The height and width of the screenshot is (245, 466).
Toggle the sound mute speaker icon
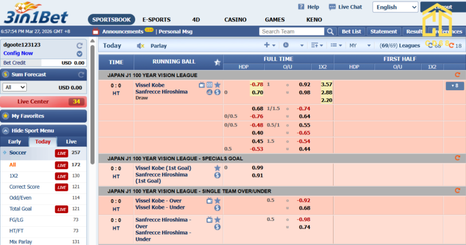(141, 46)
